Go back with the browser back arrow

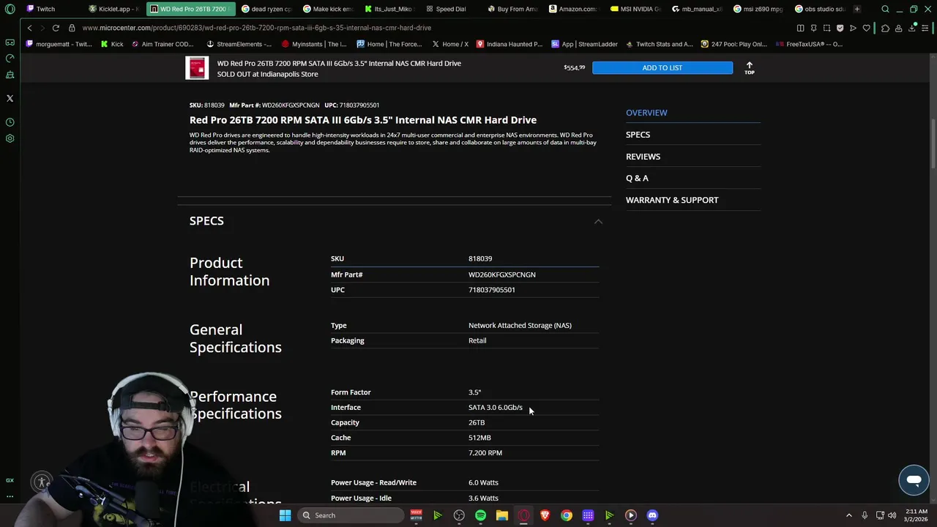click(29, 28)
